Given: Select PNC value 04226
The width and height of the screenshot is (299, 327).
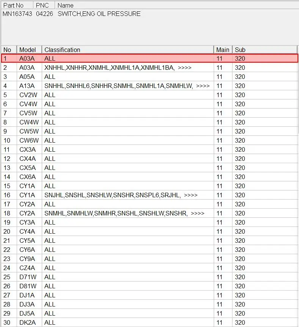Looking at the screenshot, I should 44,14.
